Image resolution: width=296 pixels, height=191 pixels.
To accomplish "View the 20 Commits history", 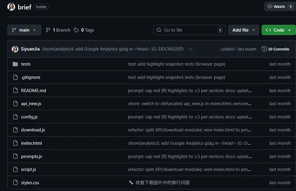I will click(x=276, y=49).
